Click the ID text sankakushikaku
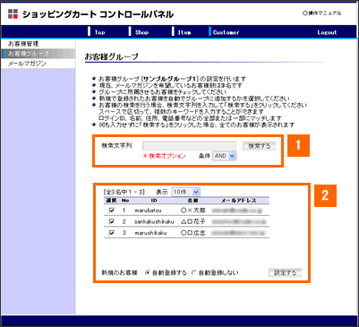 (x=154, y=221)
